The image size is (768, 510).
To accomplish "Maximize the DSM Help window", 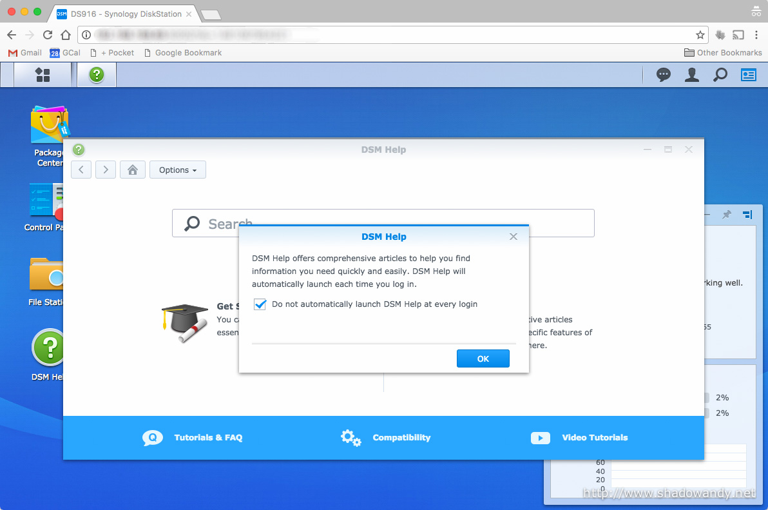I will (x=668, y=150).
